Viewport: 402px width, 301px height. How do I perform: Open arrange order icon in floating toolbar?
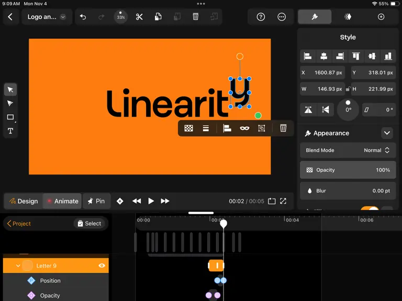click(206, 128)
